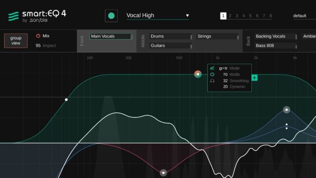
Task: Select the low-cut filter node
Action: pyautogui.click(x=66, y=100)
